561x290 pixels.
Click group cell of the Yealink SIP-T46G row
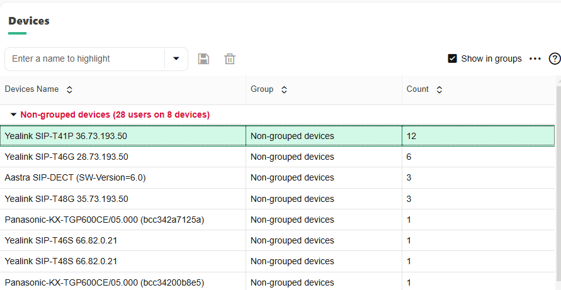(324, 157)
